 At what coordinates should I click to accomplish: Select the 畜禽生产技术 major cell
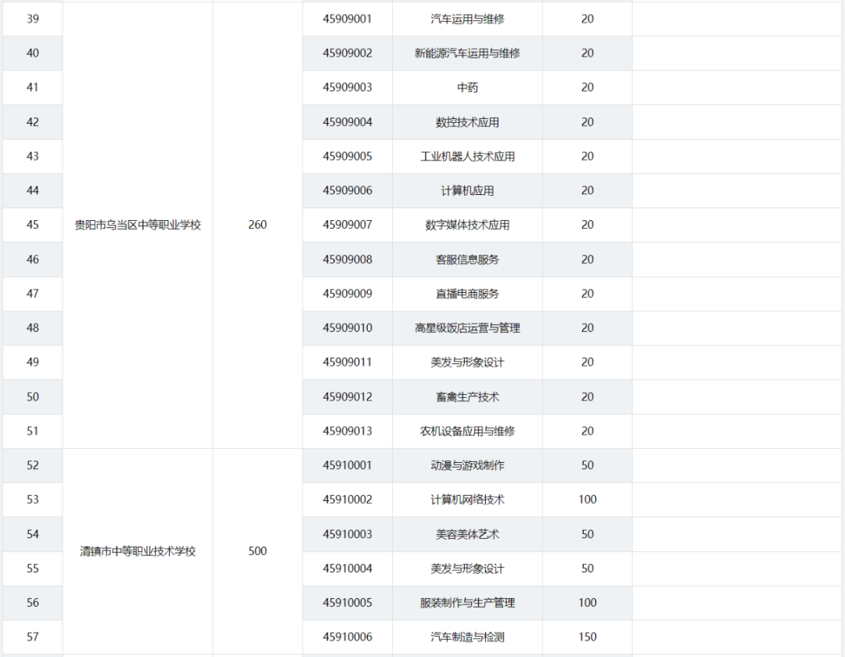tap(467, 397)
